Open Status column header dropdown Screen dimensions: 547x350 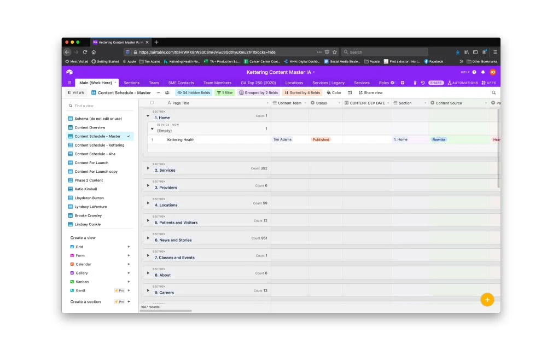(339, 103)
